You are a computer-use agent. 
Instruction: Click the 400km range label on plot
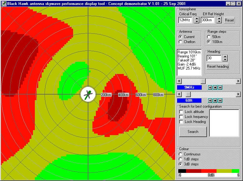(x=124, y=95)
